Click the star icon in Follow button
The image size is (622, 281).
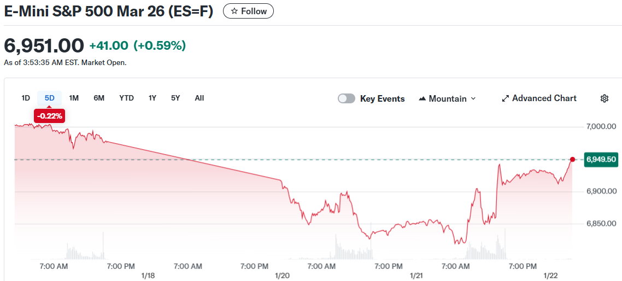point(234,11)
